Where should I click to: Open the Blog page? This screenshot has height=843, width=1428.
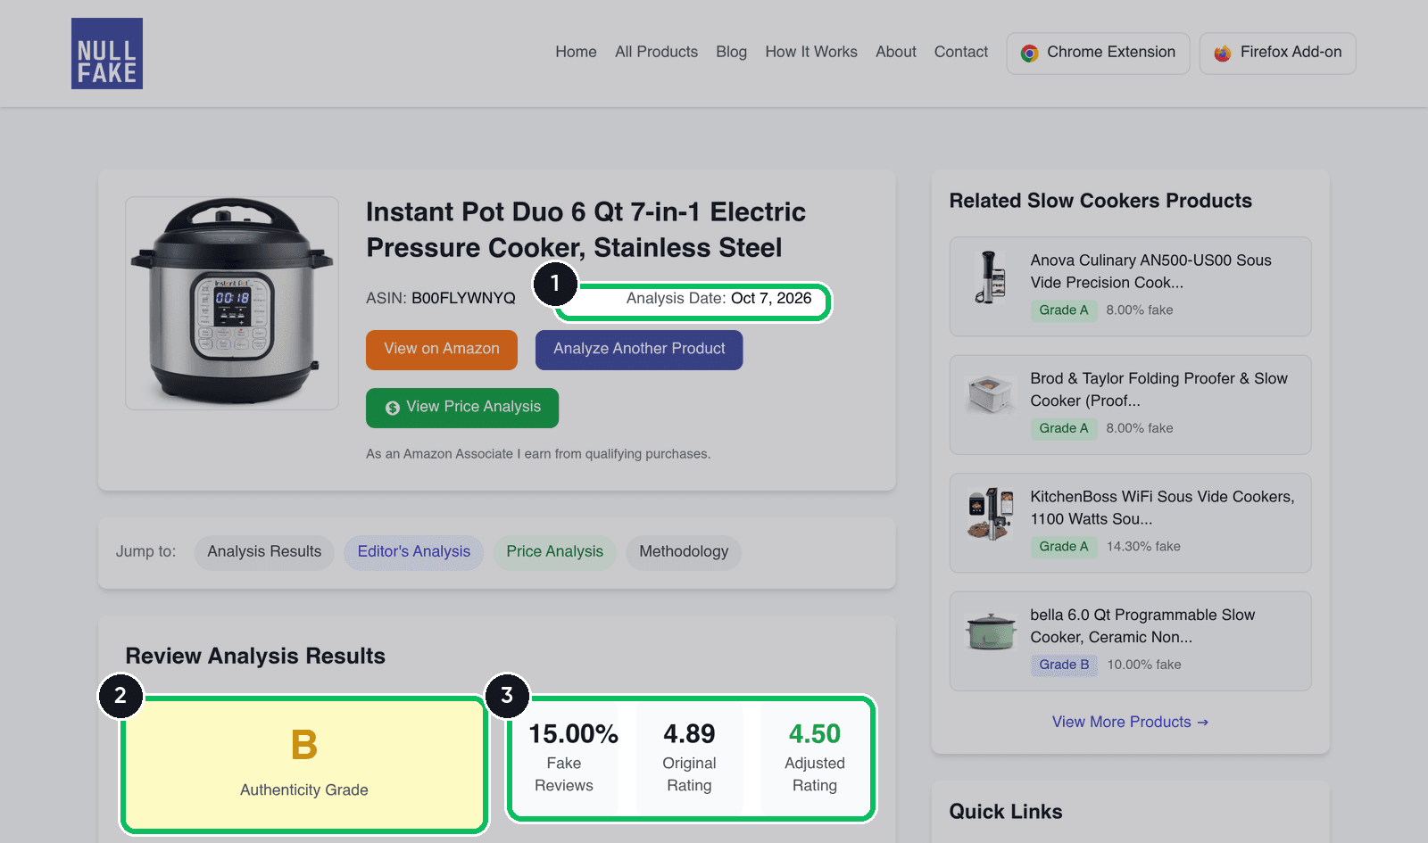coord(731,52)
